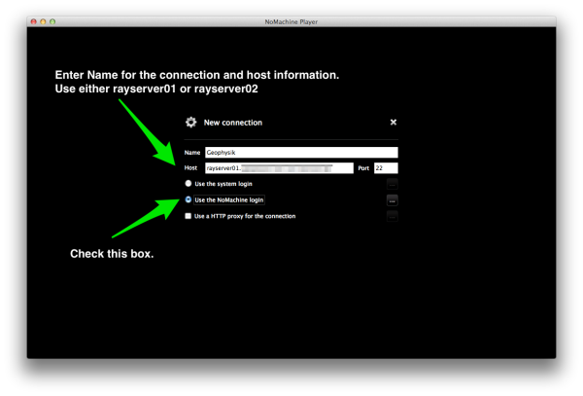Click the "Port" label next to host

coord(362,168)
